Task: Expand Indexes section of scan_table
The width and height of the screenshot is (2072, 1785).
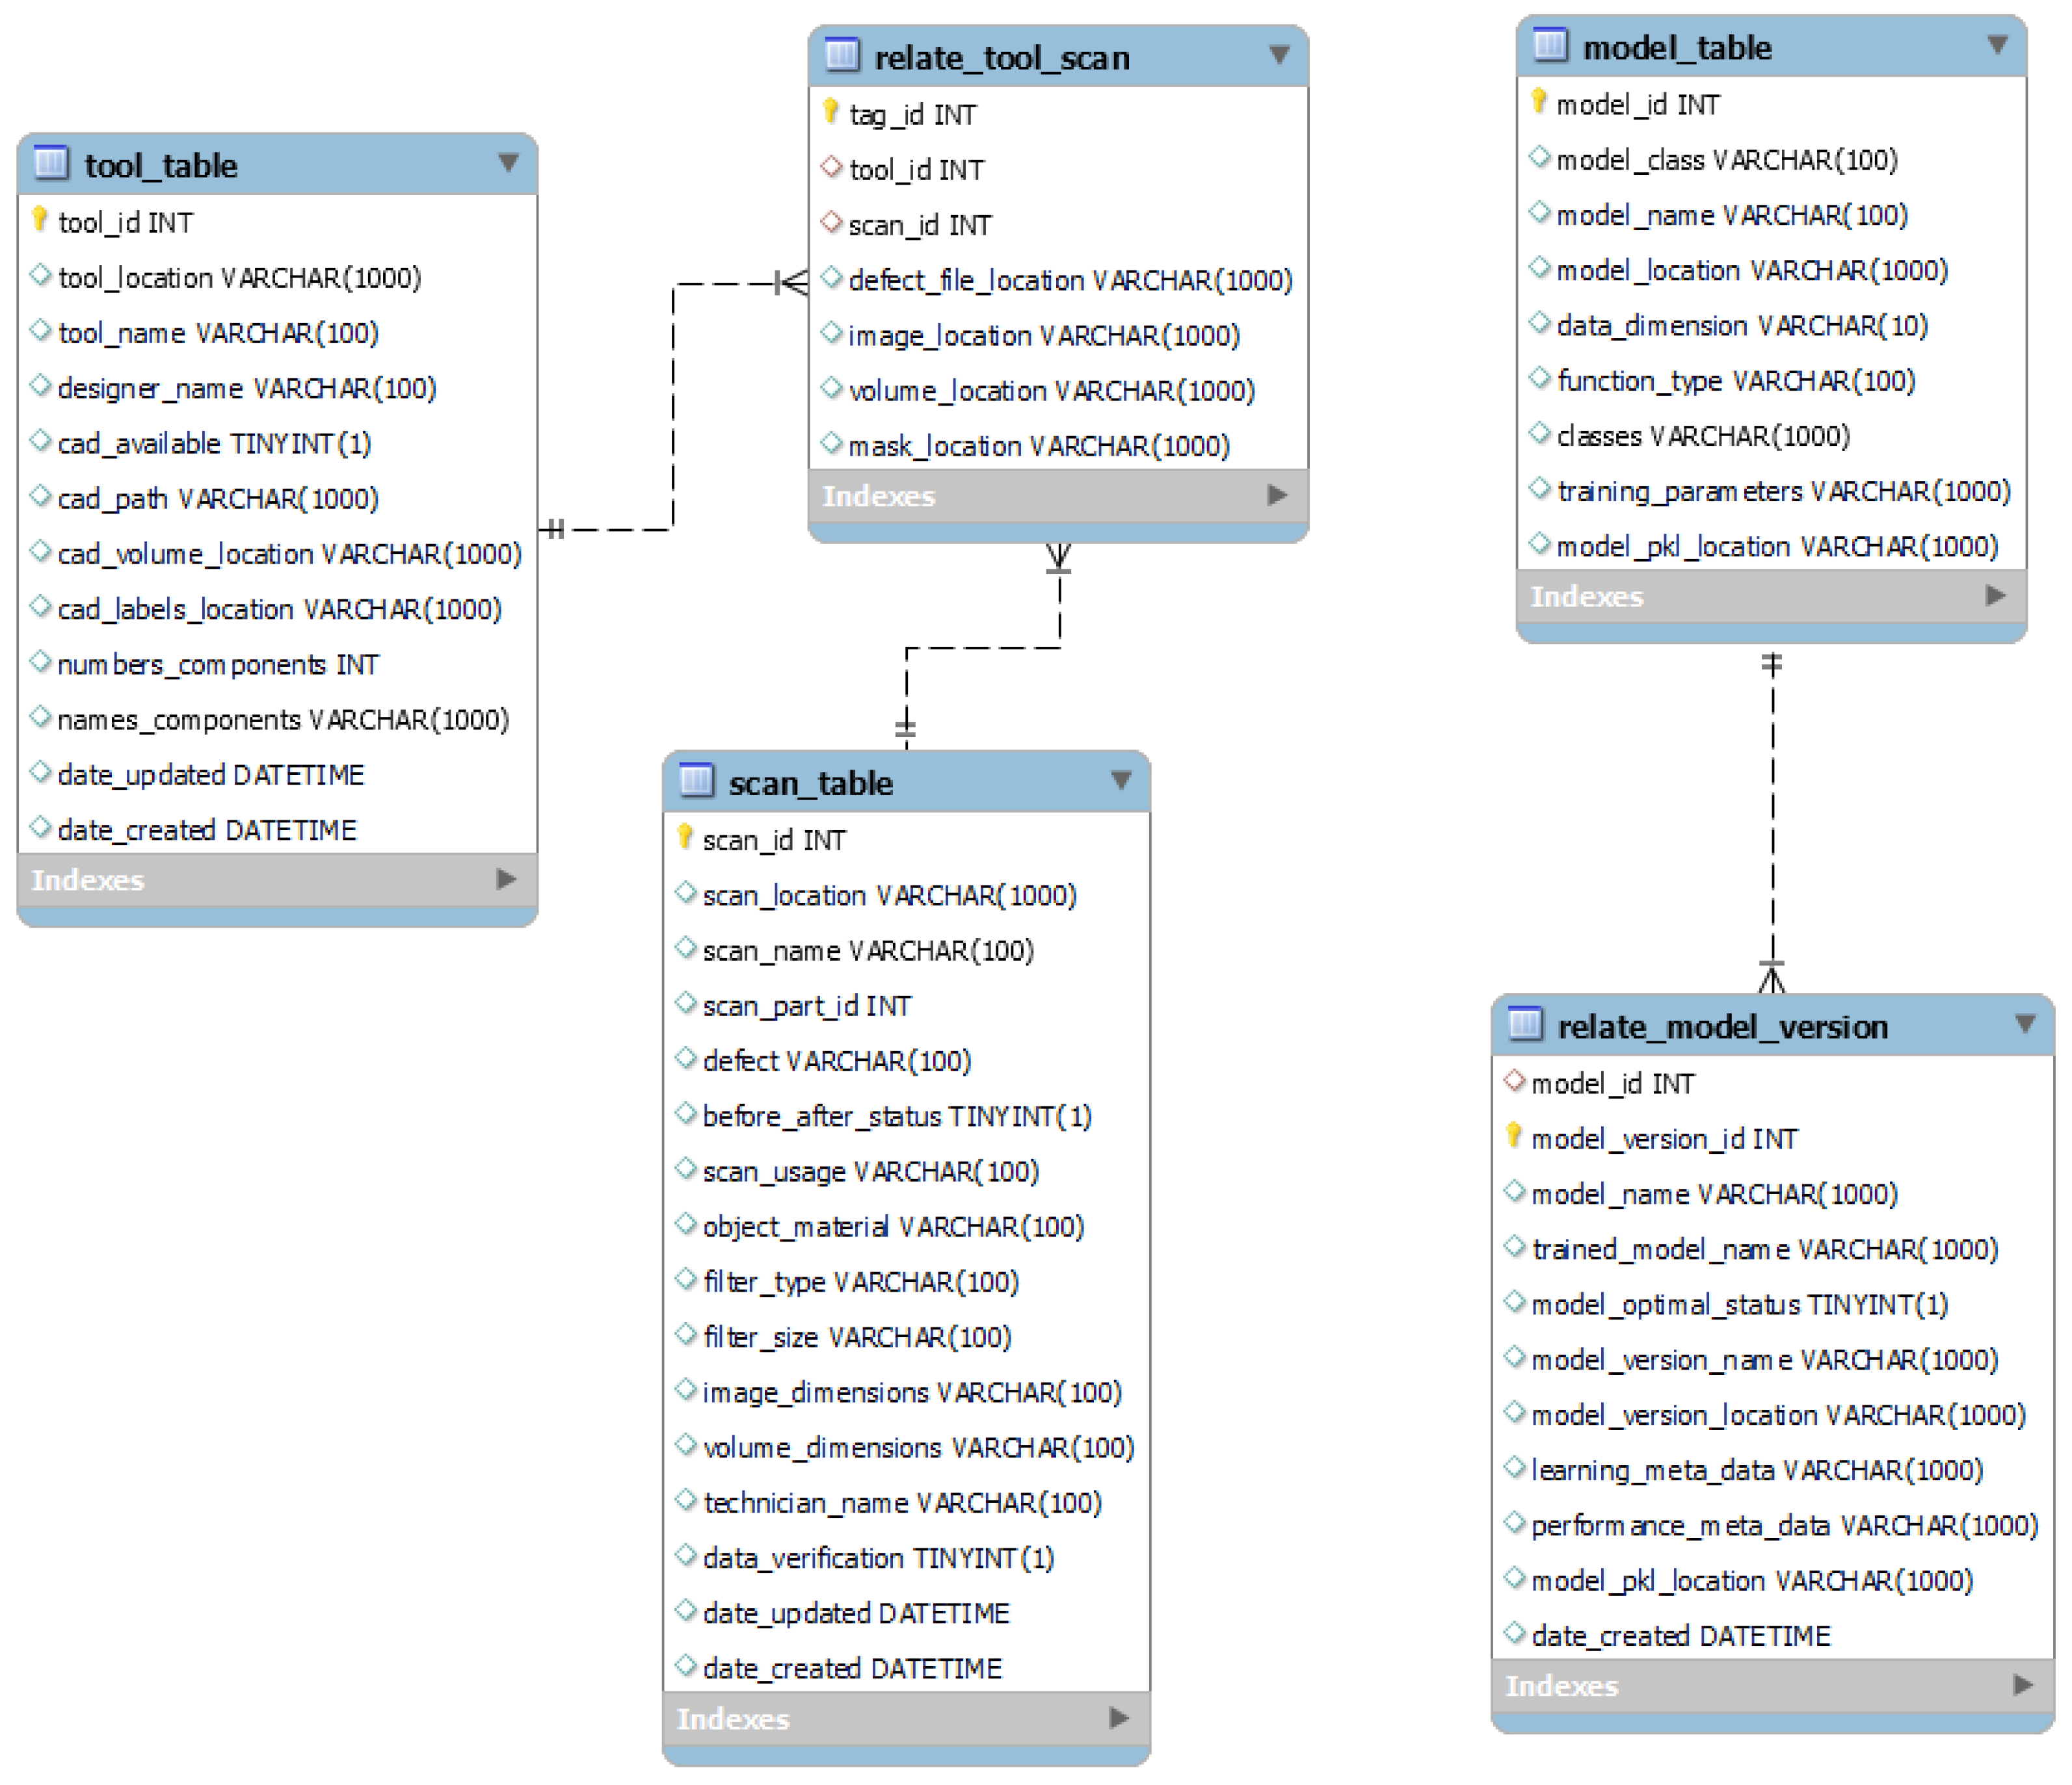Action: pos(1119,1718)
